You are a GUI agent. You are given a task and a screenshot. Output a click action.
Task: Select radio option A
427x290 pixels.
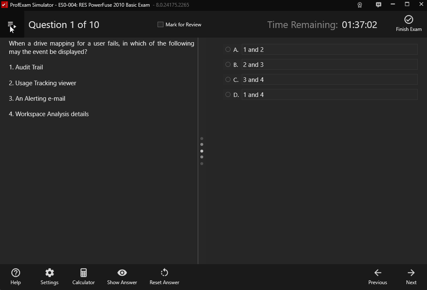coord(228,49)
